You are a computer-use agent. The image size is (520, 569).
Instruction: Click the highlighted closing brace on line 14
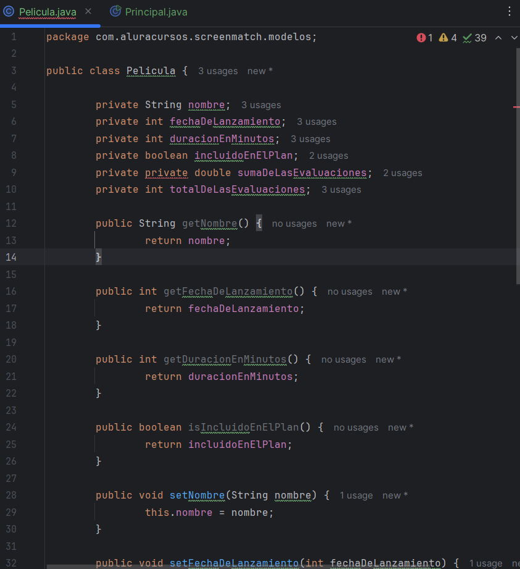(x=98, y=257)
